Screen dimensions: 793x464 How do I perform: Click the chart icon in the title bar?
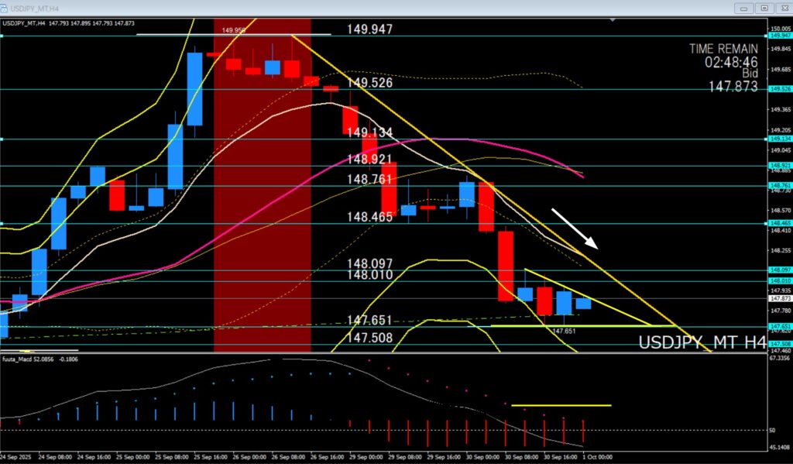pyautogui.click(x=5, y=8)
